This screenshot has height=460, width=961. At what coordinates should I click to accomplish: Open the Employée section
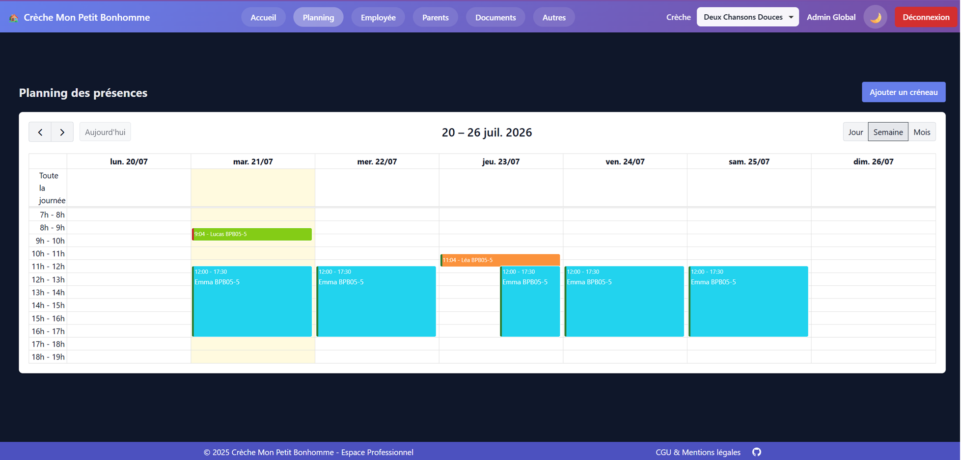(378, 17)
